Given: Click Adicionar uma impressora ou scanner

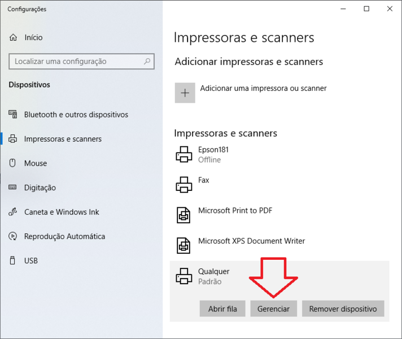Looking at the screenshot, I should [263, 88].
